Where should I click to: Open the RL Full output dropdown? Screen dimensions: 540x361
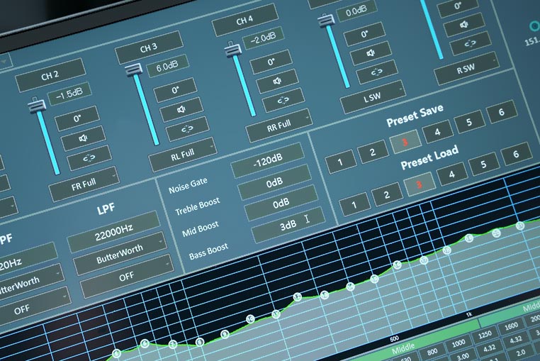click(183, 155)
